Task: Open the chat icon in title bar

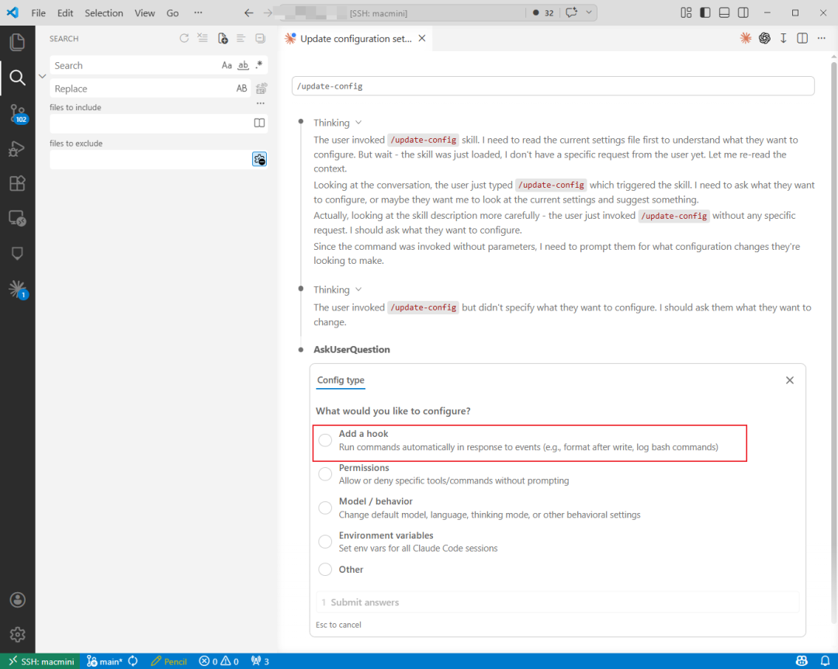Action: tap(571, 12)
